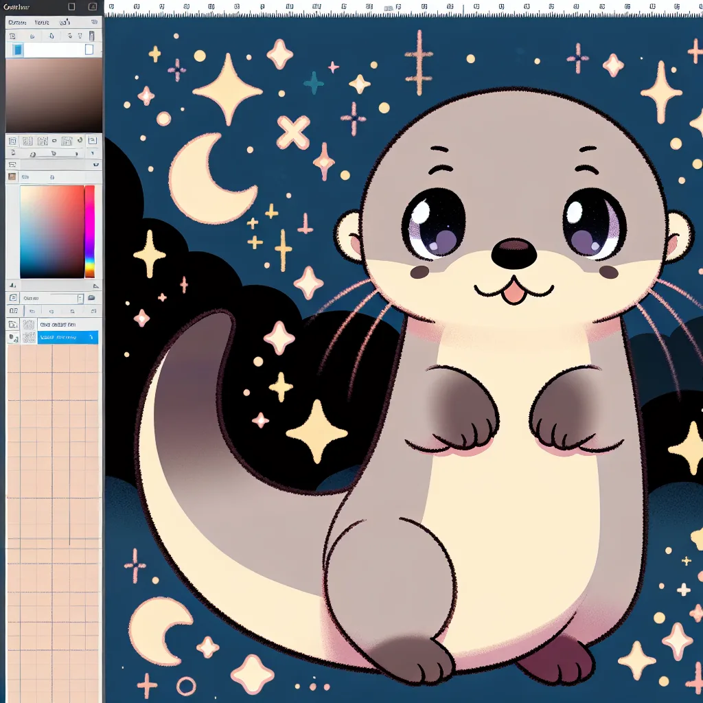
Task: Click the rightmost button in the row above layers
Action: 93,311
